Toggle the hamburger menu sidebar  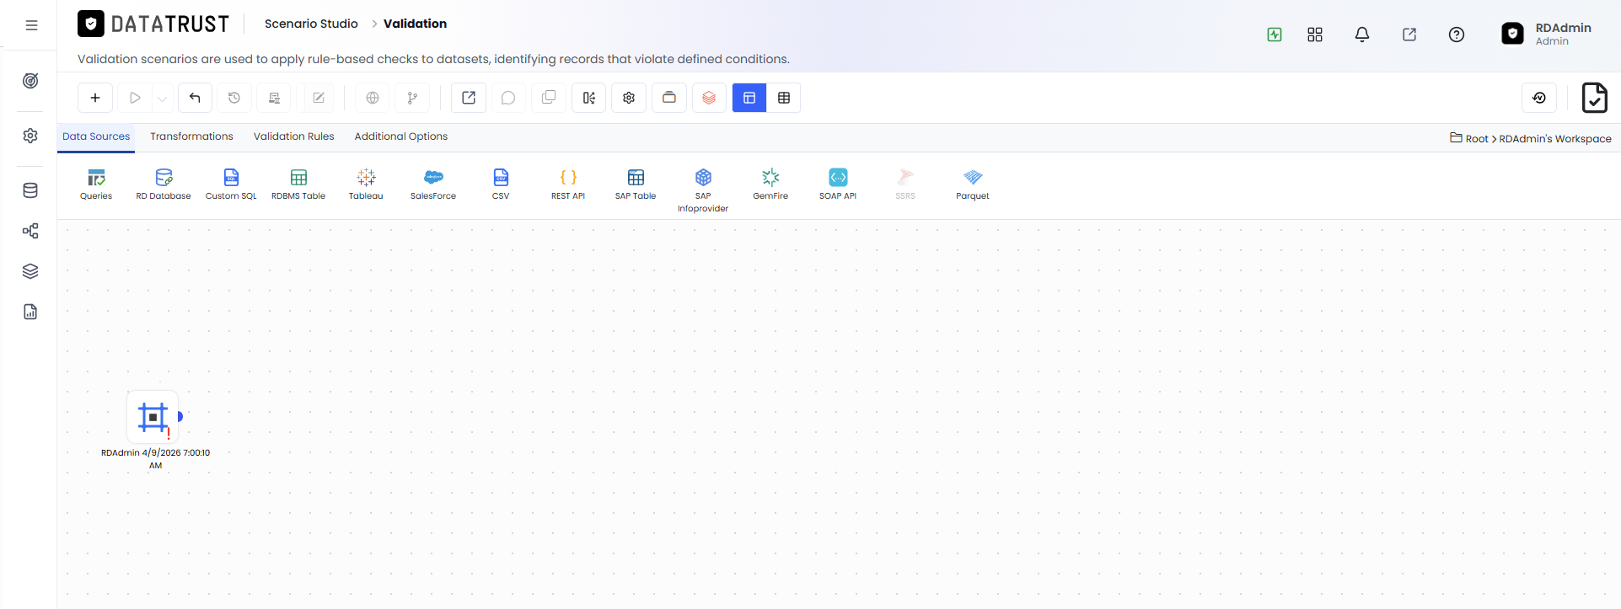(31, 25)
